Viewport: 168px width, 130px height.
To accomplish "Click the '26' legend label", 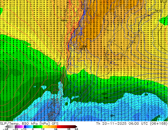I will pos(56,129).
